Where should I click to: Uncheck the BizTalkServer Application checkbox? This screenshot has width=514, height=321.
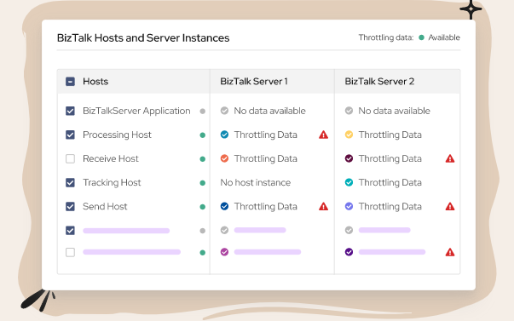click(70, 111)
